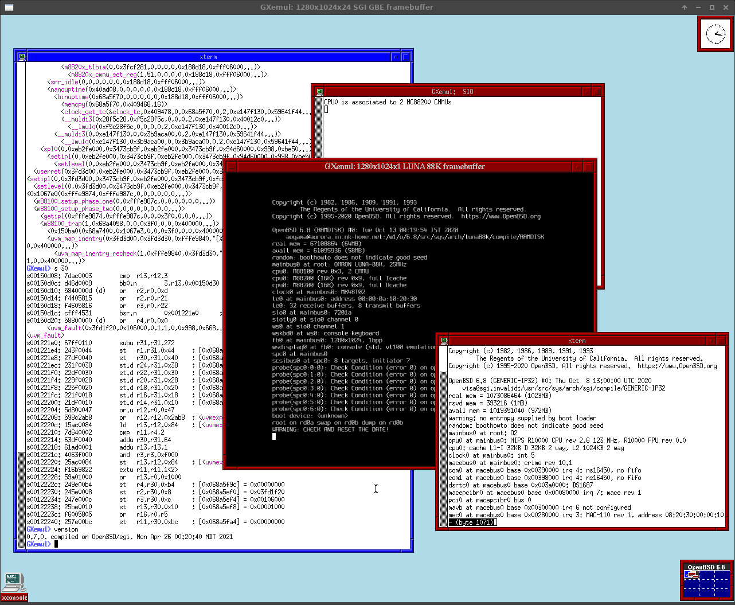
Task: Iconify the GXemul SIO window
Action: click(587, 91)
